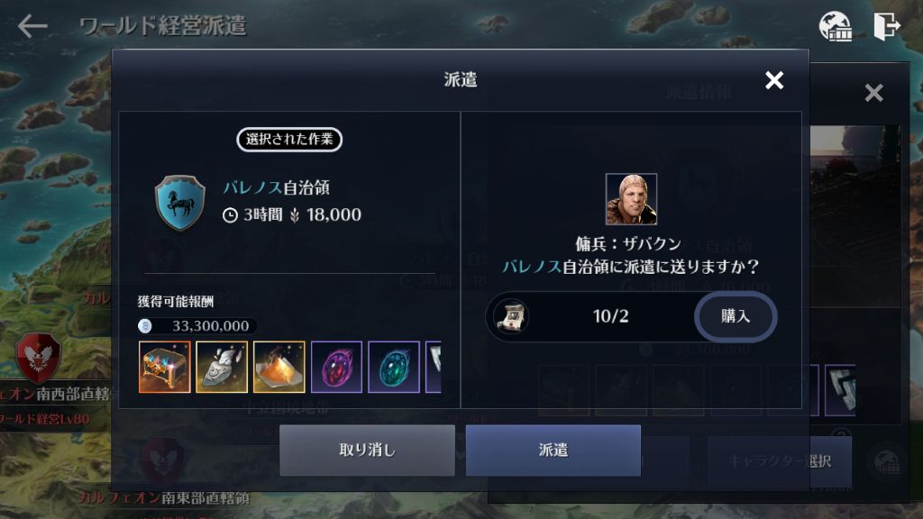Click the red eagle shield on map

[x=38, y=357]
